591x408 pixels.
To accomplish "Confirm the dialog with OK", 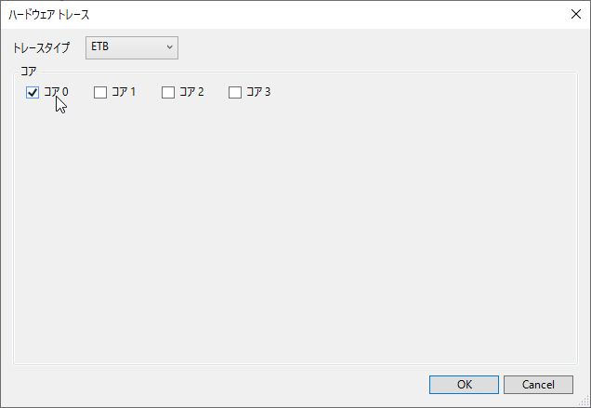I will tap(464, 385).
